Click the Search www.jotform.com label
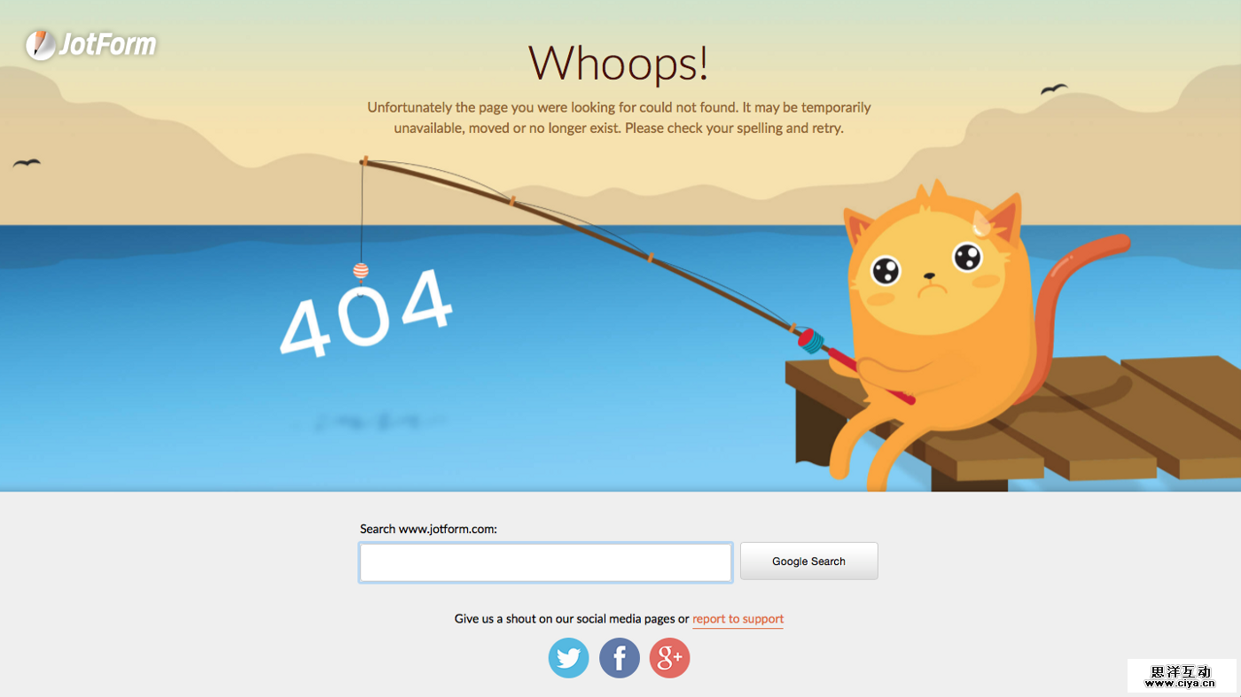The width and height of the screenshot is (1241, 697). pyautogui.click(x=428, y=529)
